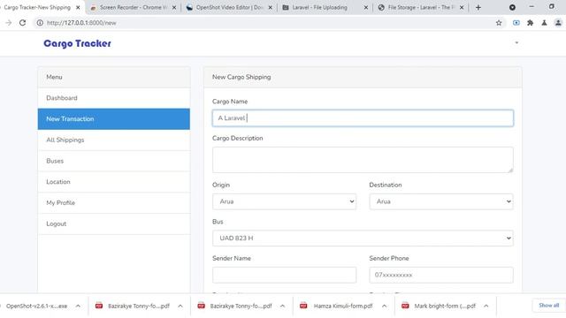This screenshot has height=318, width=566.
Task: Go to Dashboard in the menu
Action: click(114, 98)
